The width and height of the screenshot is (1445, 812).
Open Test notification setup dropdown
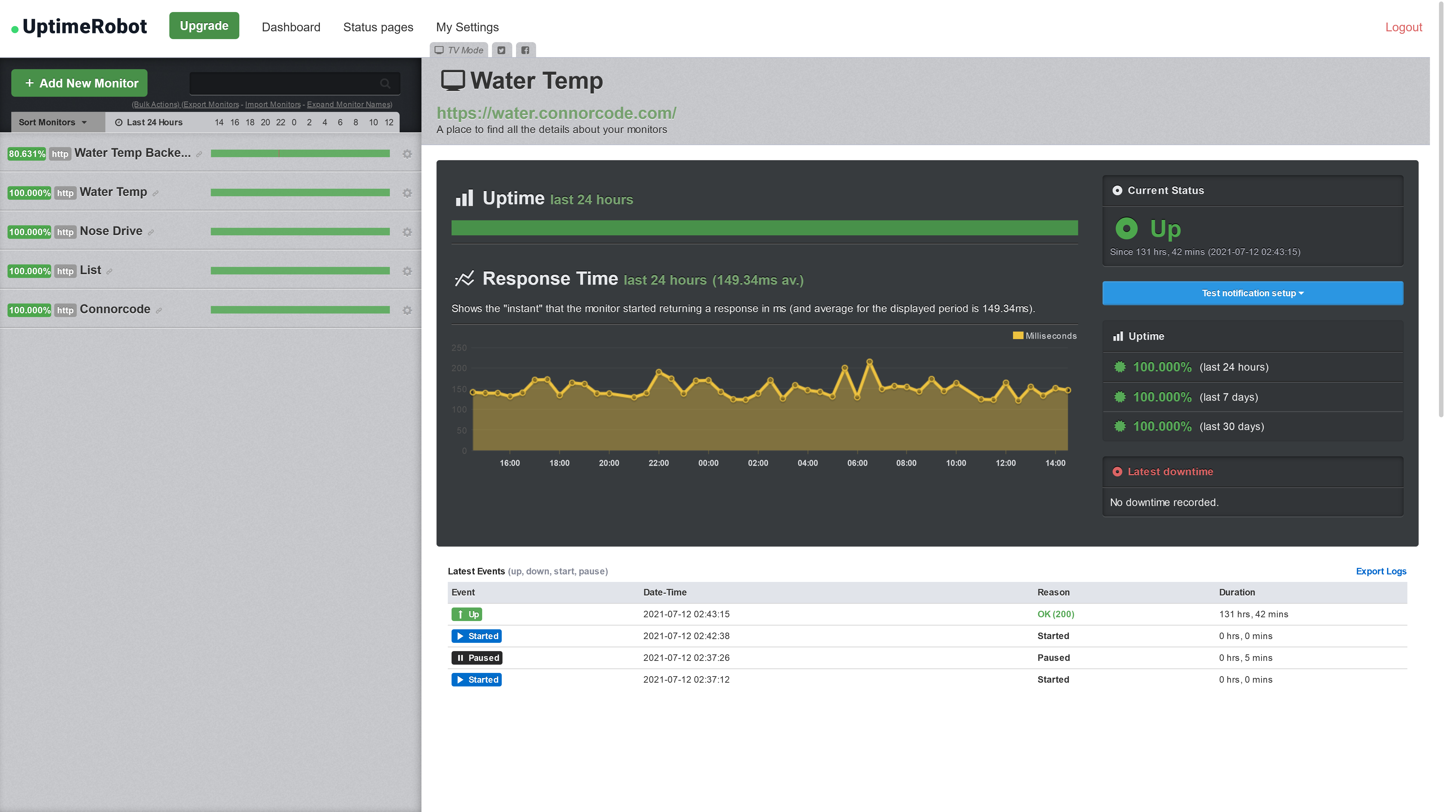1252,293
